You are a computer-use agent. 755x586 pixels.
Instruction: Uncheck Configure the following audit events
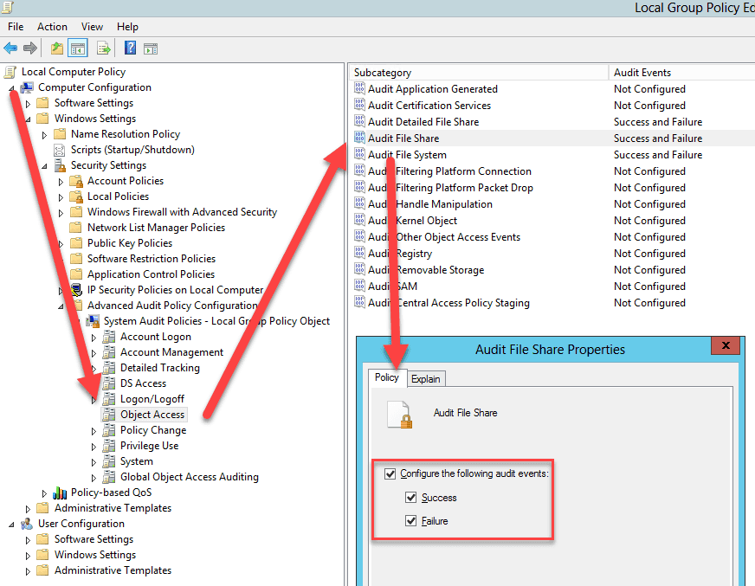(x=390, y=473)
